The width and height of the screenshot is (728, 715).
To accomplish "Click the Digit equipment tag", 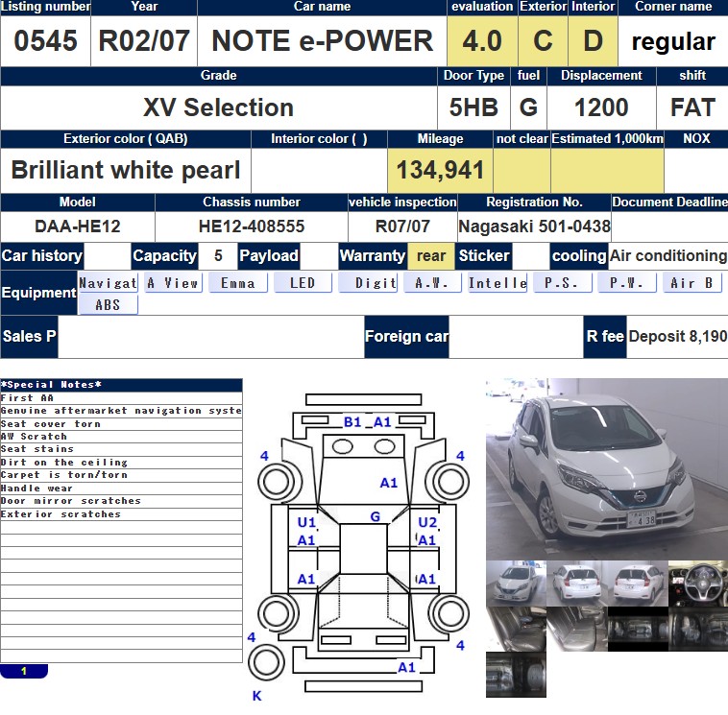I will (x=368, y=283).
